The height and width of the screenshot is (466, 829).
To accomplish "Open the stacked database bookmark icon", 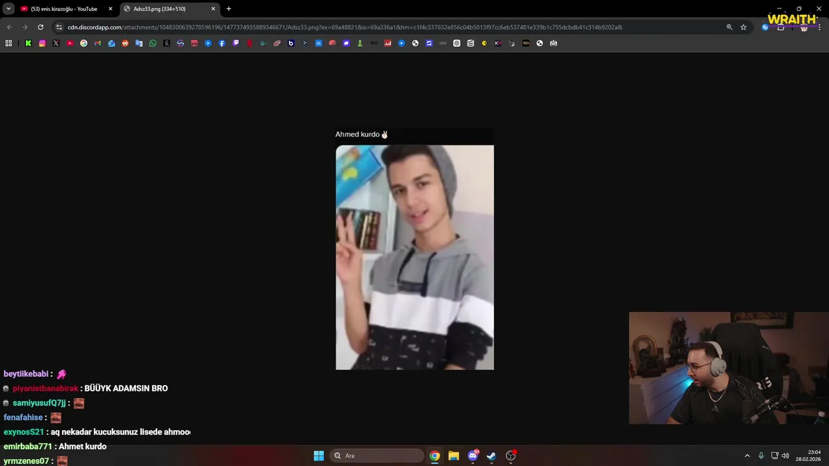I will click(x=470, y=43).
